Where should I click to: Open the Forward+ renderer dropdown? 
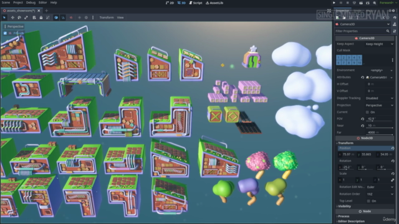(x=388, y=2)
